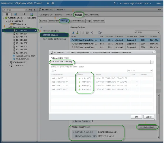This screenshot has width=164, height=143.
Task: Click host icon next to 10.124.6.233 title
Action: point(40,10)
